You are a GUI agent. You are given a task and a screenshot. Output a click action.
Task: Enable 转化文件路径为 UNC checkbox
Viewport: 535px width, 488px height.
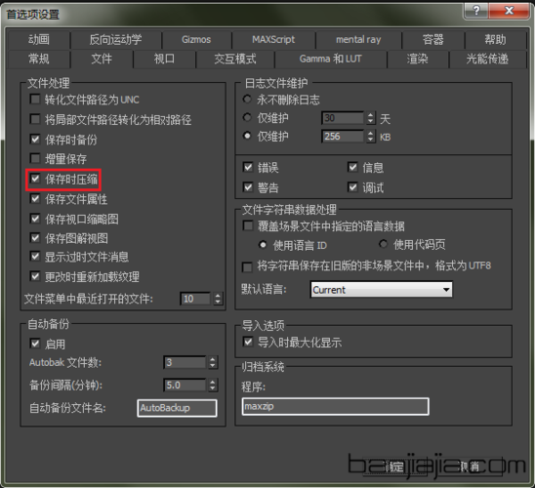point(35,100)
